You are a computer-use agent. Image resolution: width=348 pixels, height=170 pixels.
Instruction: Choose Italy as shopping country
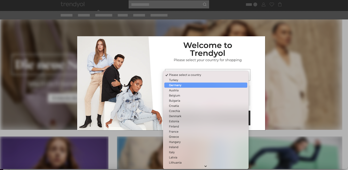click(206, 152)
